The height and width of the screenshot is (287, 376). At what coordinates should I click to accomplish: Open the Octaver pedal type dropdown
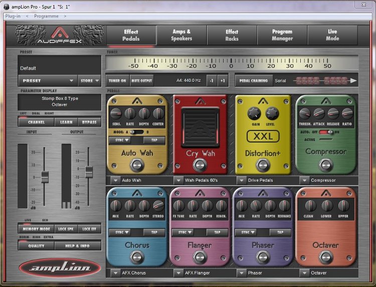304,273
